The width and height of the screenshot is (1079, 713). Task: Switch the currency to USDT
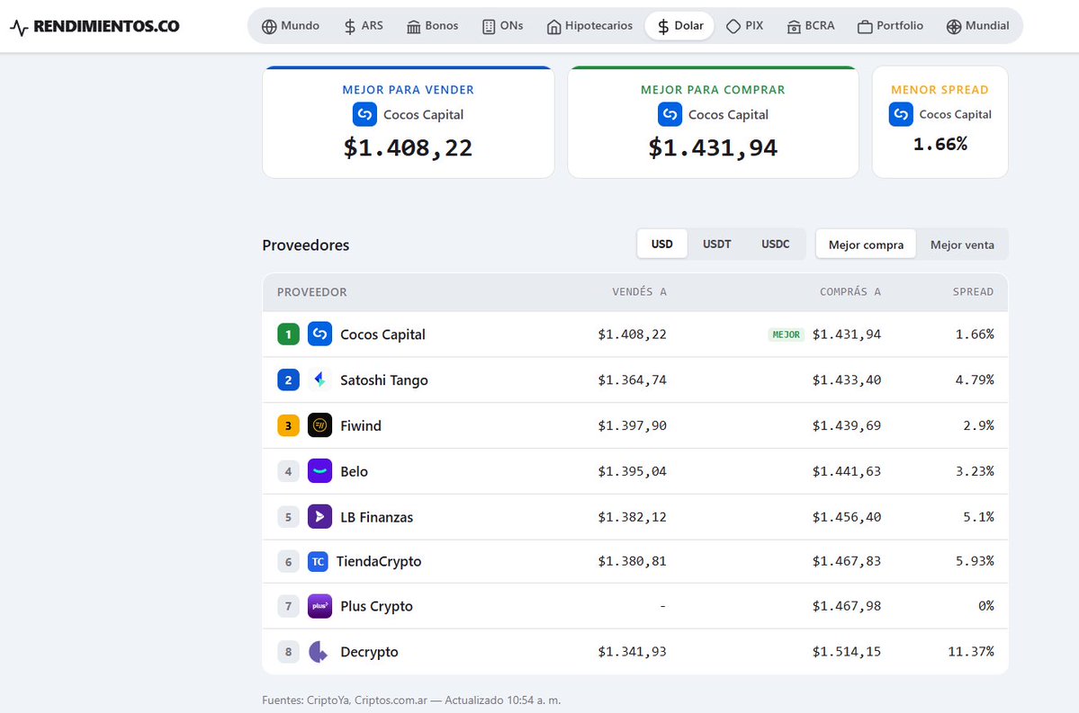(716, 244)
